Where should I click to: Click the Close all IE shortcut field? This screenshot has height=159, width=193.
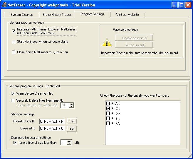coord(52,129)
